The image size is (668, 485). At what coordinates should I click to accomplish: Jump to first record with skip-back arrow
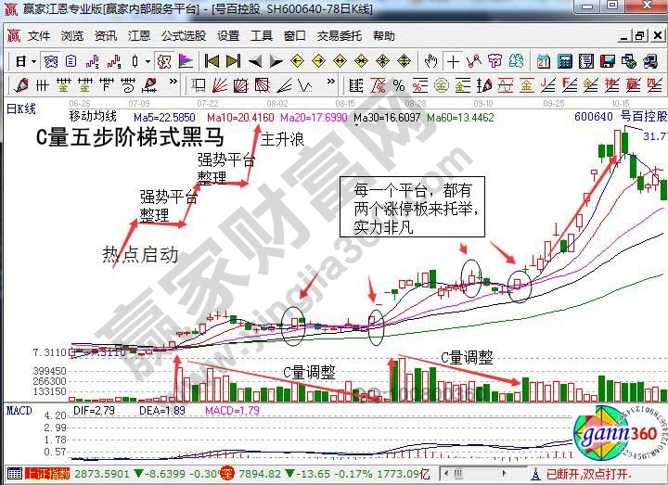point(212,61)
